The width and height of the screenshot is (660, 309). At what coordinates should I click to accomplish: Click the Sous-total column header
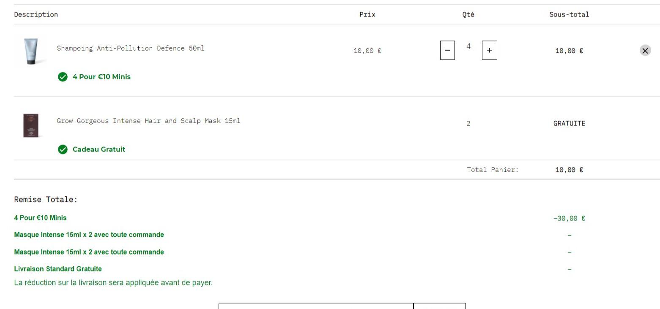[x=569, y=14]
